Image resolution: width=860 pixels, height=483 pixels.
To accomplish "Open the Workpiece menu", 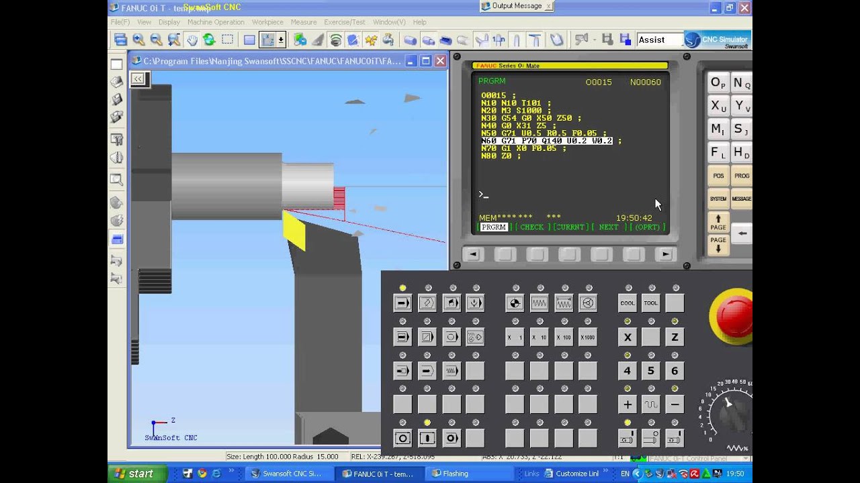I will pyautogui.click(x=267, y=22).
